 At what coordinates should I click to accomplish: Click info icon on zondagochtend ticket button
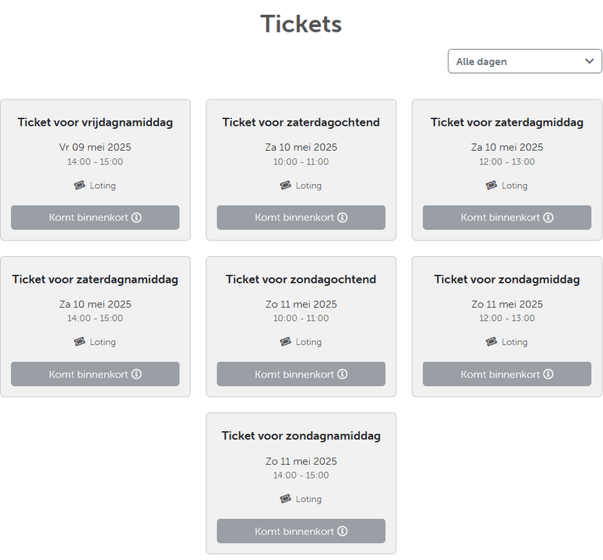click(342, 375)
